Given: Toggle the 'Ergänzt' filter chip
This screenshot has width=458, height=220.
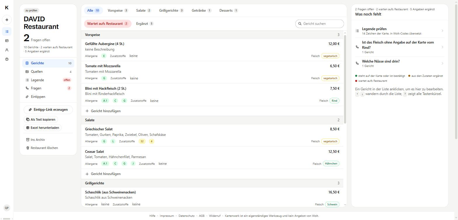Looking at the screenshot, I should [145, 24].
